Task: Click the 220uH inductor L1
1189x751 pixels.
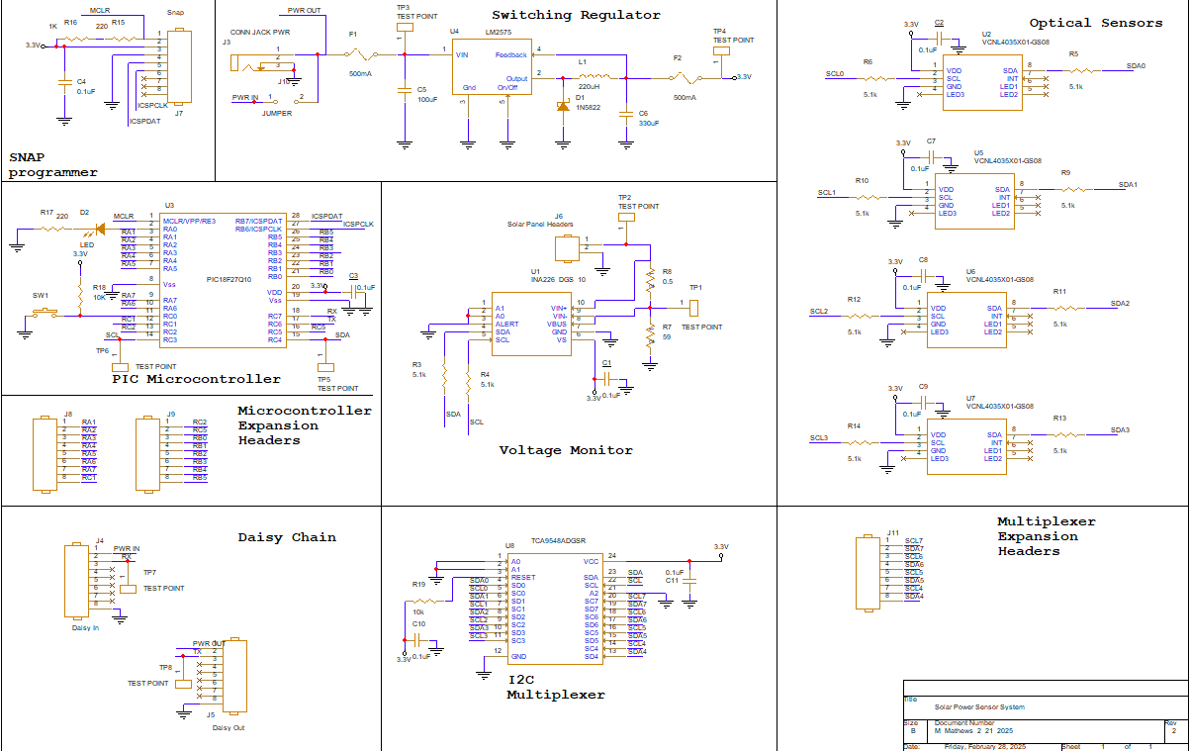Action: 594,76
